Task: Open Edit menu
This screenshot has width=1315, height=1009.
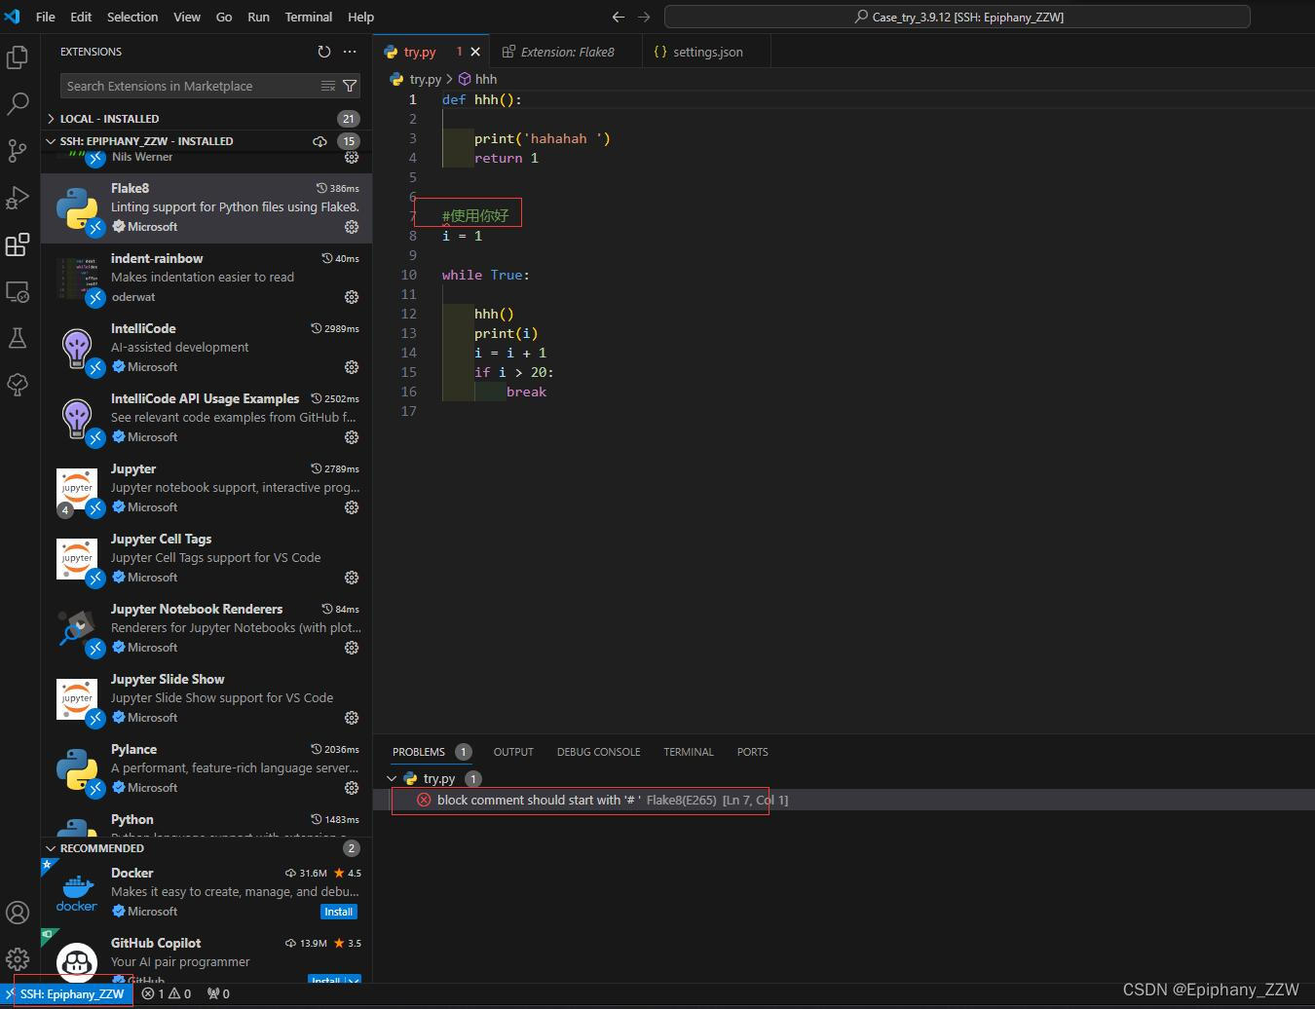Action: (x=82, y=17)
